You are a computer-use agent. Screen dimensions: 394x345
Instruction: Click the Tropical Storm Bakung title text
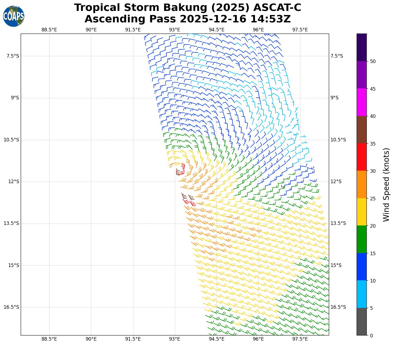(x=188, y=8)
